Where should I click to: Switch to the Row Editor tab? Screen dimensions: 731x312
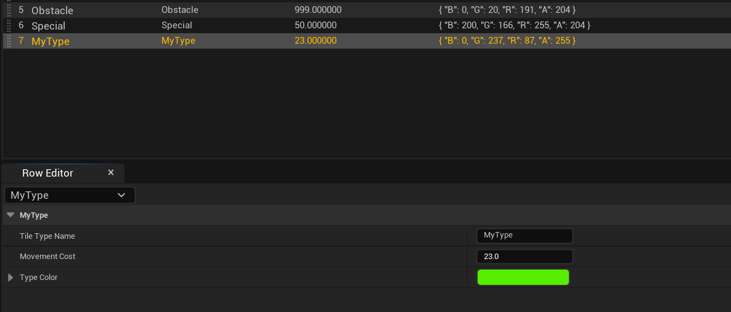click(x=48, y=173)
